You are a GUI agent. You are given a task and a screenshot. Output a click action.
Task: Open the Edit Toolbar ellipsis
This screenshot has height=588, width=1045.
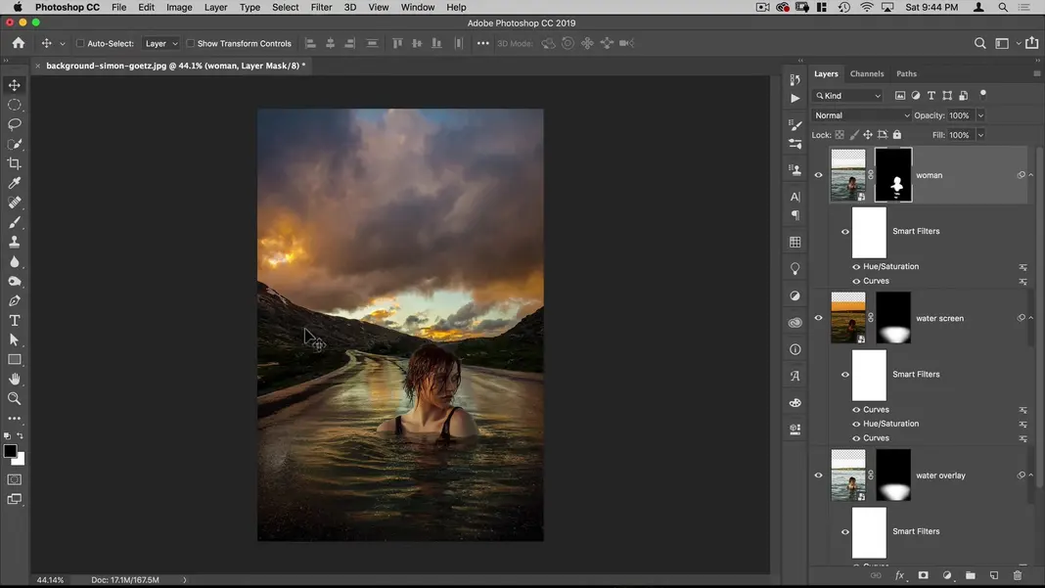[14, 419]
